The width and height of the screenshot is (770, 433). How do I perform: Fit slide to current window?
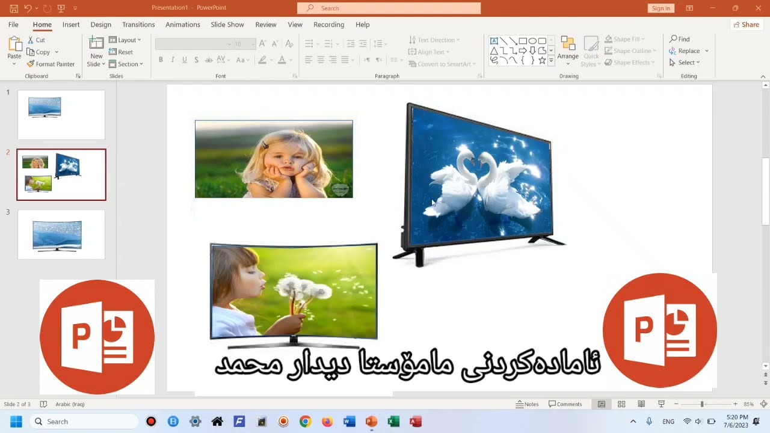click(763, 404)
